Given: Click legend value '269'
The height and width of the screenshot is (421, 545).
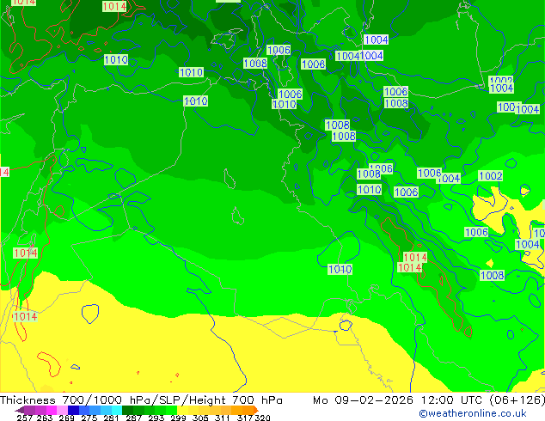Looking at the screenshot, I should (x=66, y=418).
